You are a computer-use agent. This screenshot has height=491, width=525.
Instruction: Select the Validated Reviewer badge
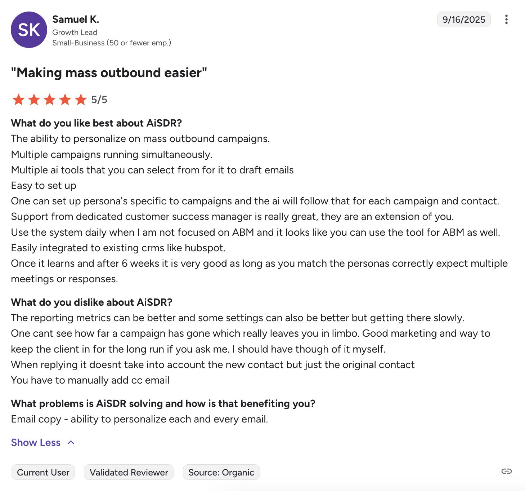[129, 472]
